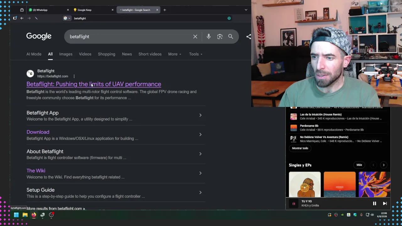Open File Explorer from the taskbar

click(x=25, y=215)
